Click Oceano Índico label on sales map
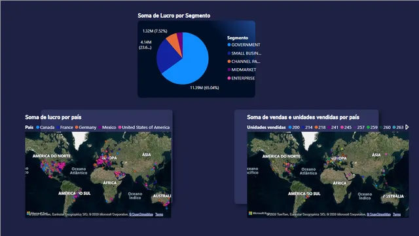The height and width of the screenshot is (236, 419). (x=365, y=196)
